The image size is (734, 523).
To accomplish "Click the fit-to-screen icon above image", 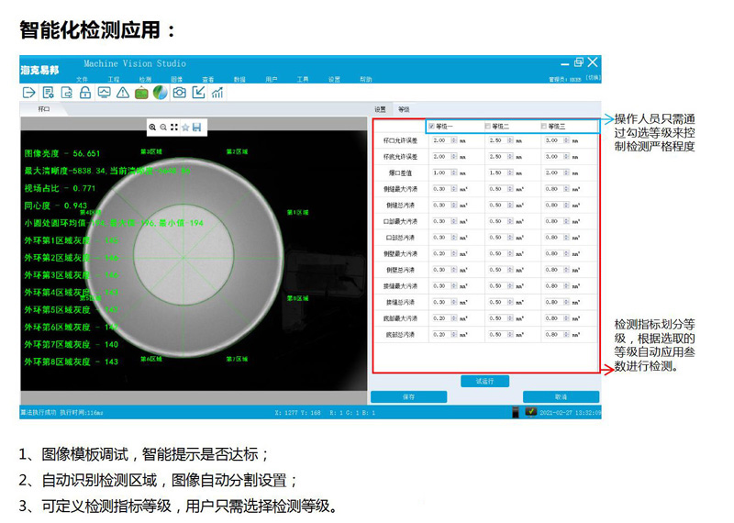I will pos(174,127).
